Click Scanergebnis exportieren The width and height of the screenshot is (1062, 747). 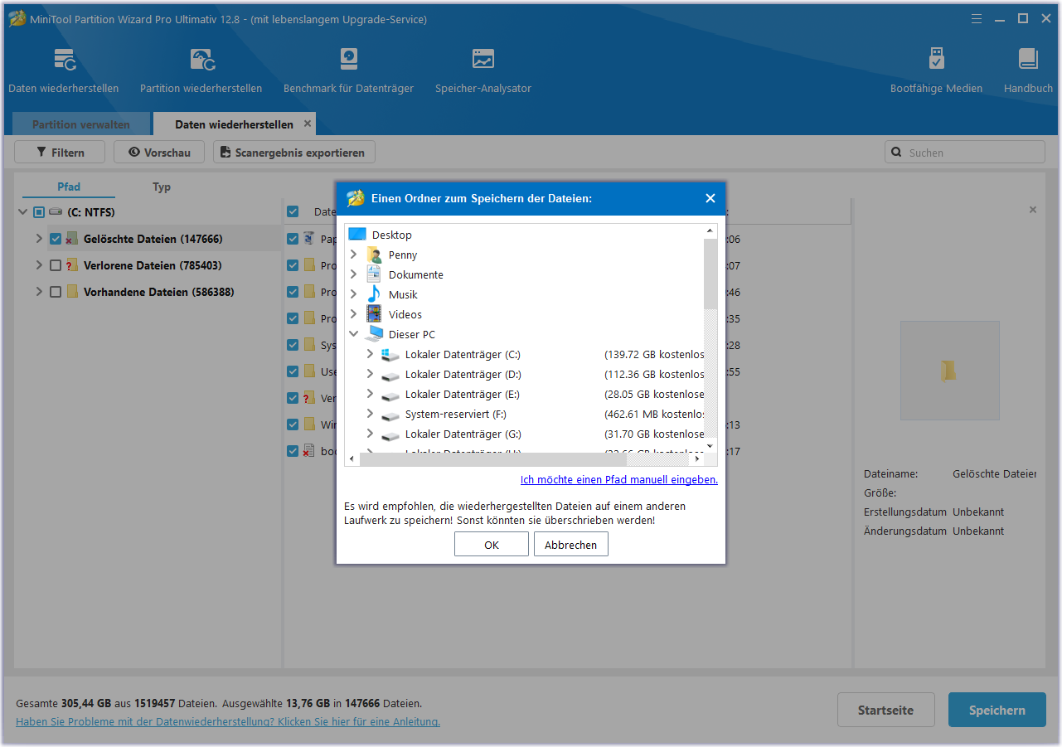294,153
